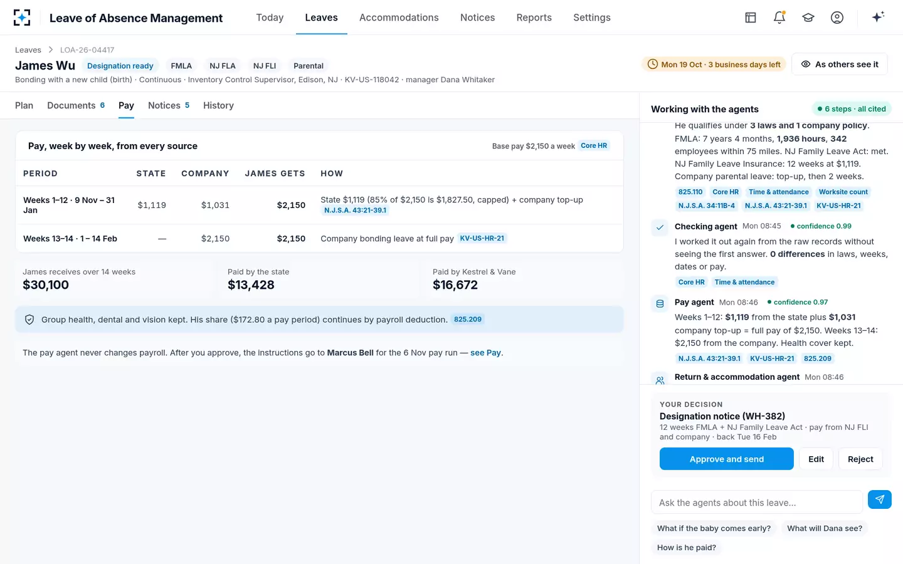Select the 'How is he paid?' suggestion

(x=687, y=547)
